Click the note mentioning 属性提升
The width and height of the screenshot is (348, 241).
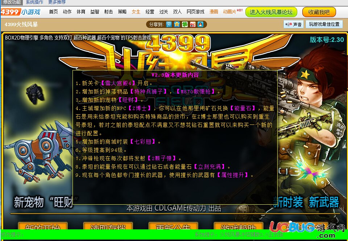165,175
